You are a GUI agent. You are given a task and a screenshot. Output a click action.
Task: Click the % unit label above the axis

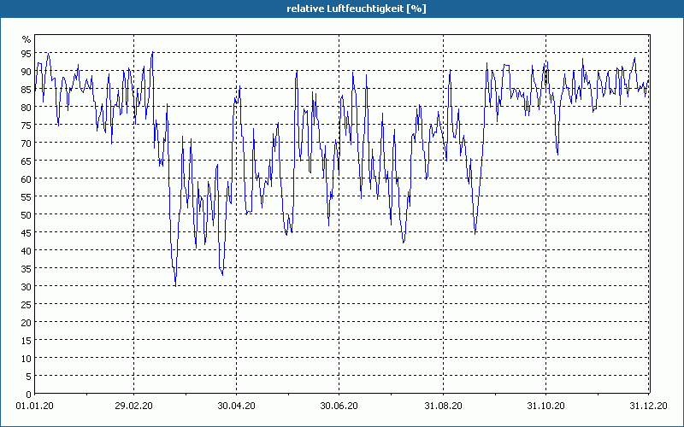27,39
